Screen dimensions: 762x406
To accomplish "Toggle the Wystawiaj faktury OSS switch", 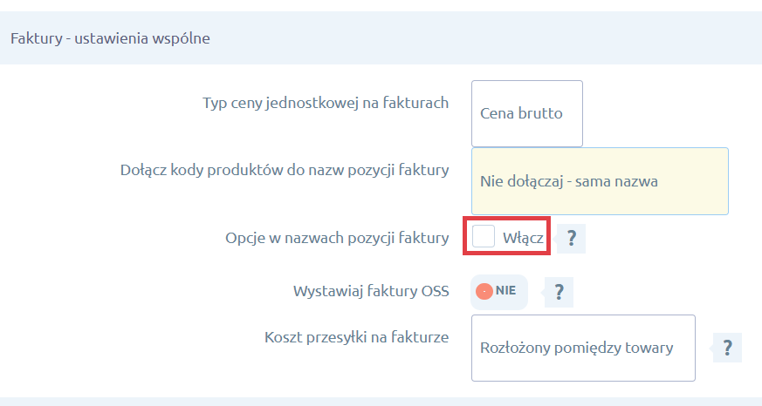I will [499, 292].
